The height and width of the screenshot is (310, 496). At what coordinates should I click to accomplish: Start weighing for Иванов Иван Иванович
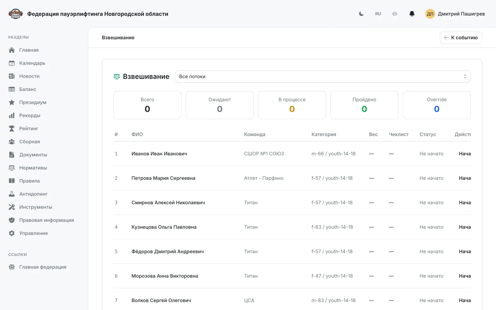[465, 154]
